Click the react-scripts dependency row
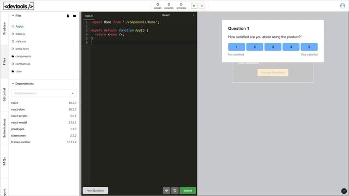Viewport: 349px width, 196px height. [x=44, y=116]
